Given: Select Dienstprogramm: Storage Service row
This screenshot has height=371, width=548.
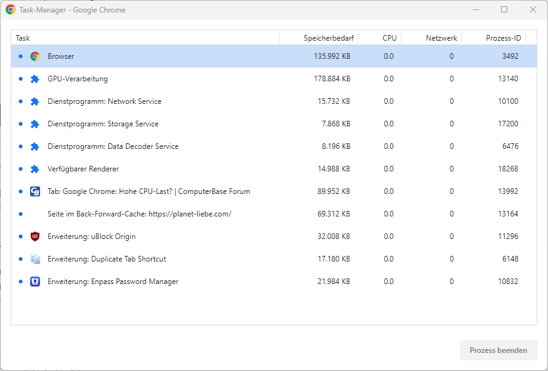Looking at the screenshot, I should [274, 124].
